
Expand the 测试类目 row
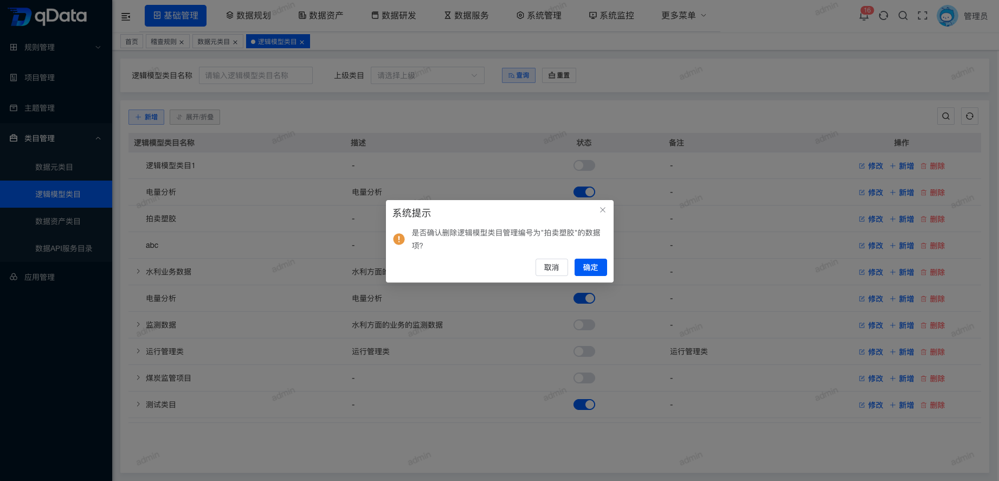point(138,404)
